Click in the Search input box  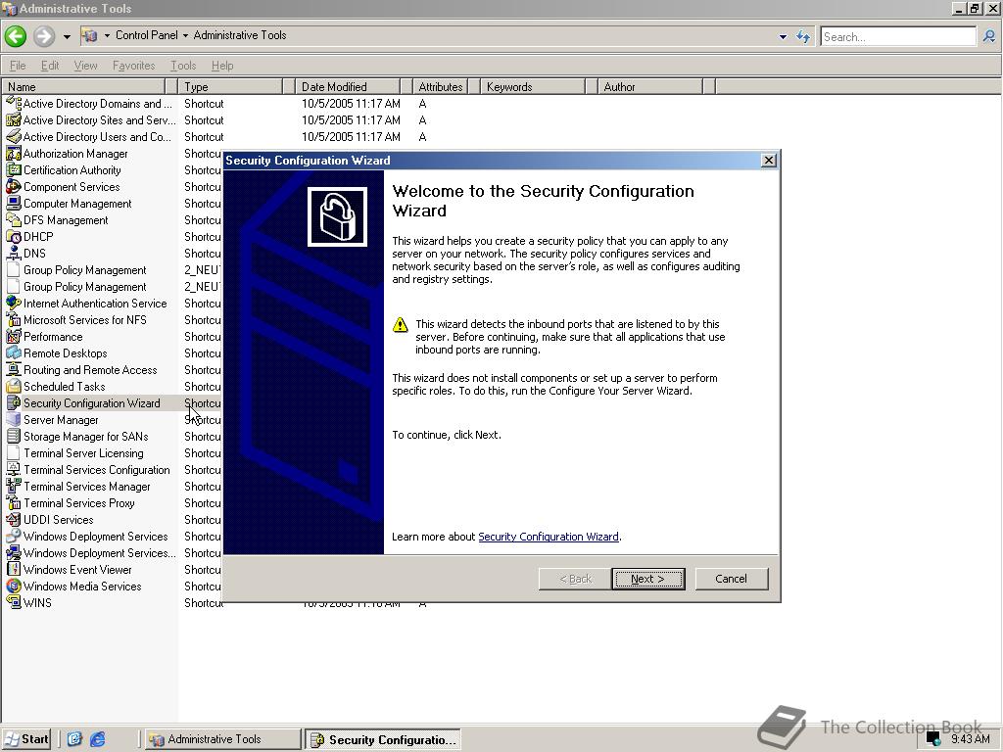tap(898, 36)
